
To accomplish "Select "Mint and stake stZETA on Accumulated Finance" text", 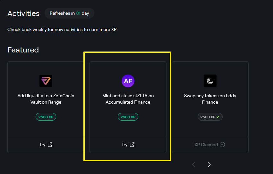I will tap(128, 99).
